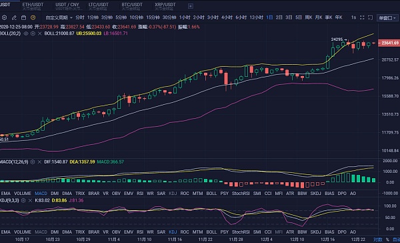400x243 pixels.
Task: Click the 20752.57 price axis label
Action: point(390,60)
